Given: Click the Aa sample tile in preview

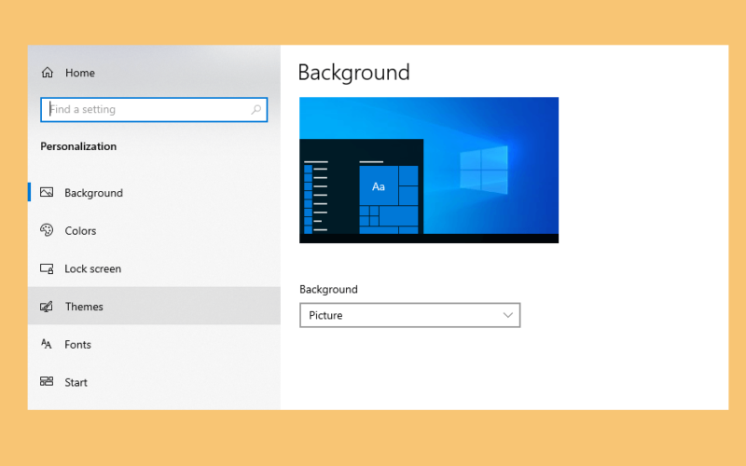Looking at the screenshot, I should click(x=379, y=185).
